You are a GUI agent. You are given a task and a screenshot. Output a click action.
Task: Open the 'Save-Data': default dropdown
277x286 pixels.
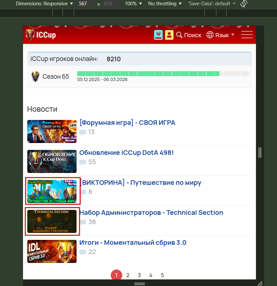pos(212,4)
